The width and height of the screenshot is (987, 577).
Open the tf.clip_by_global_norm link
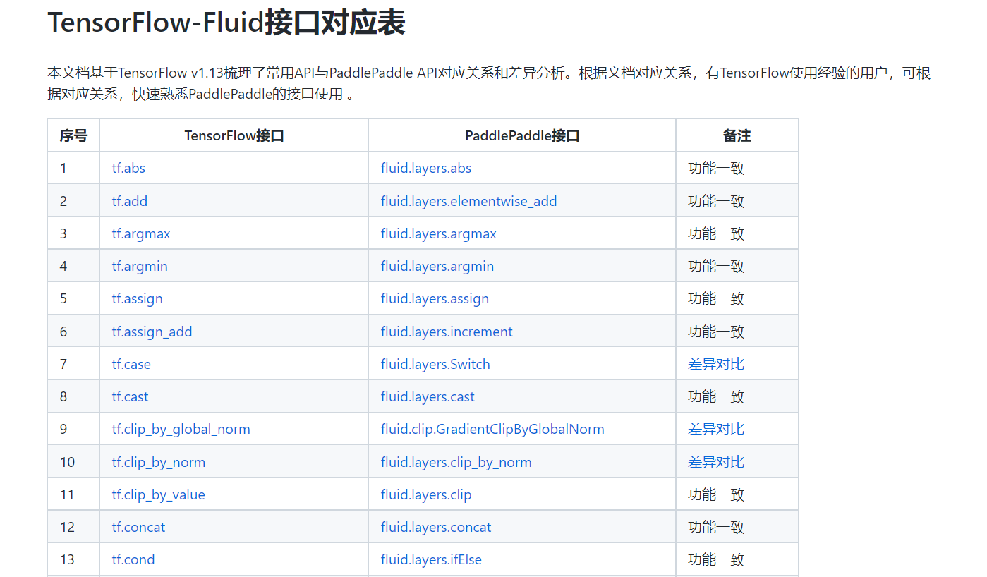coord(181,429)
